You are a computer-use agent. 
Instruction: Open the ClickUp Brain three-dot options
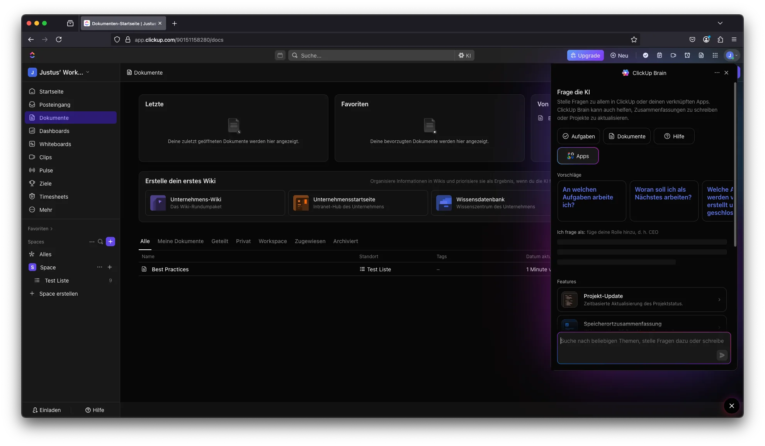717,73
